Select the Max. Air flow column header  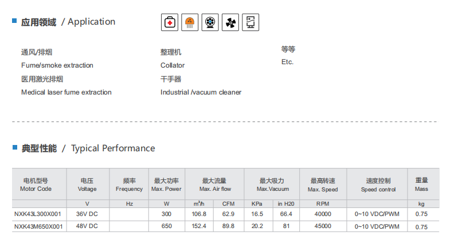tap(215, 185)
